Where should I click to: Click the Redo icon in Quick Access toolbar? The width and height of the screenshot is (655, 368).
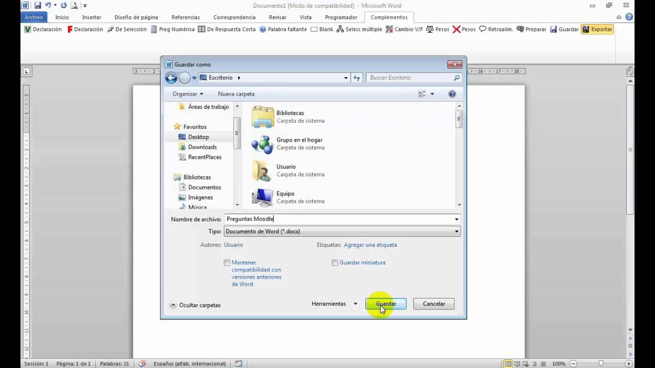coord(63,6)
